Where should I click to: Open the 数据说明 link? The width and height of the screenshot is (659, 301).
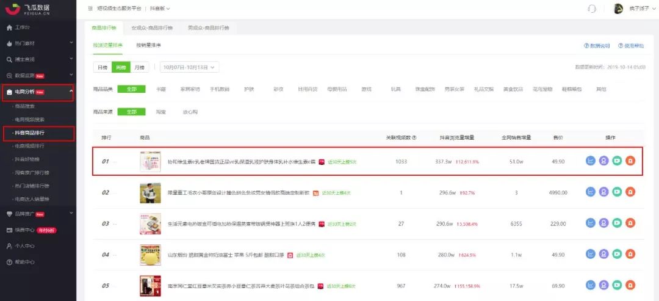pyautogui.click(x=597, y=46)
